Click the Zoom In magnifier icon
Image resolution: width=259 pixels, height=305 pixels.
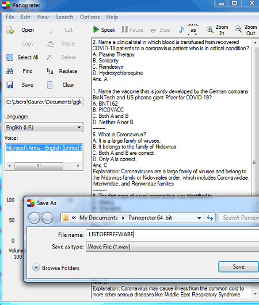click(210, 29)
